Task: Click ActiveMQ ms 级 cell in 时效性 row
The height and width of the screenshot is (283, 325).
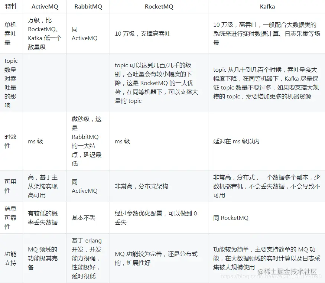Action: pos(45,141)
